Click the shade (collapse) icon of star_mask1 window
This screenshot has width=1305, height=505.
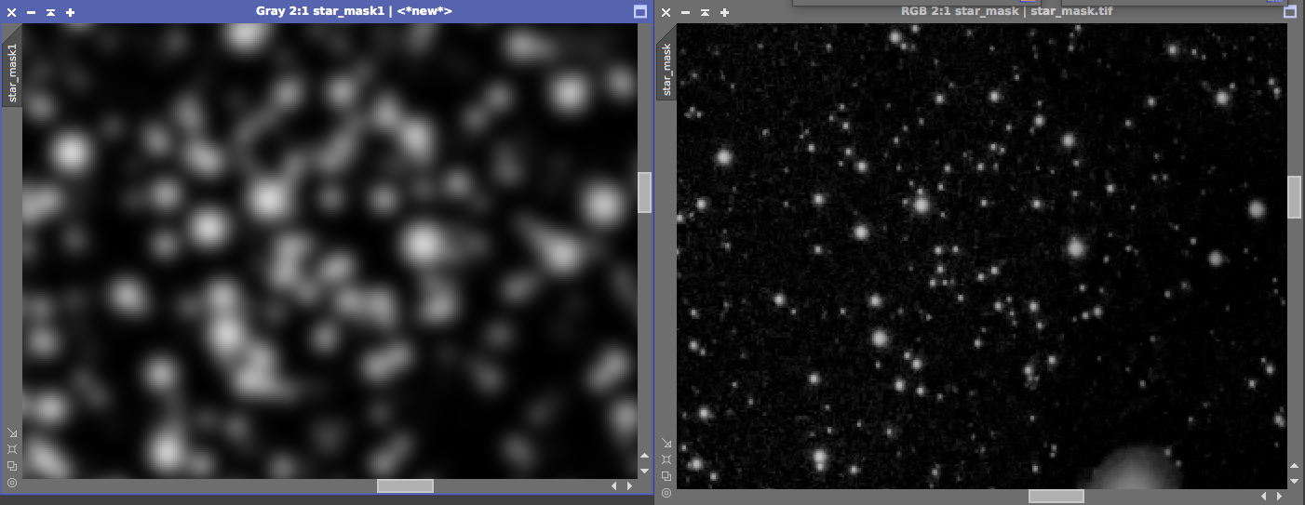(50, 12)
